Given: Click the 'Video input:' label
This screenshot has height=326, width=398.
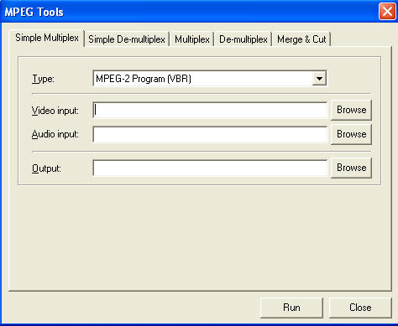Looking at the screenshot, I should [55, 111].
